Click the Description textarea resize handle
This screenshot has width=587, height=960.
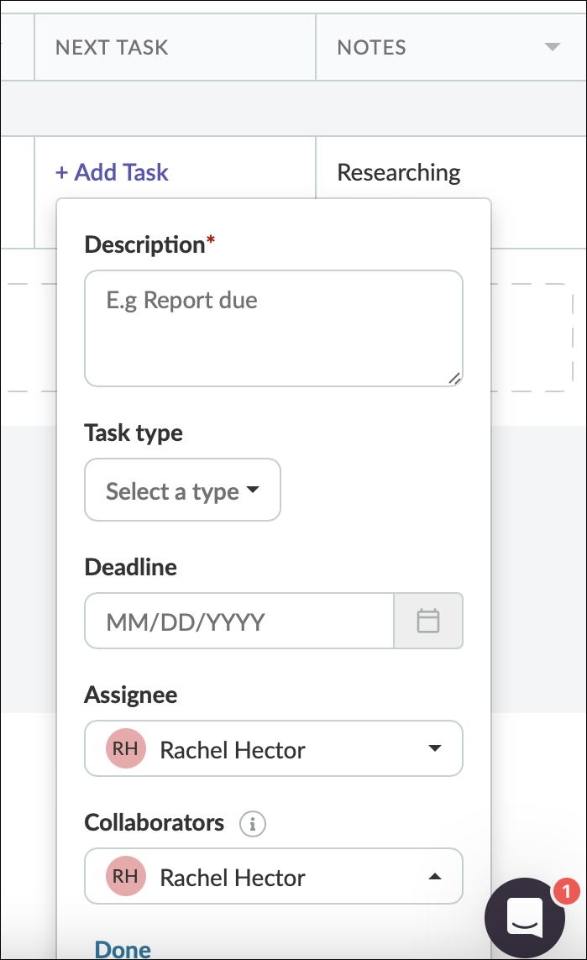tap(453, 380)
